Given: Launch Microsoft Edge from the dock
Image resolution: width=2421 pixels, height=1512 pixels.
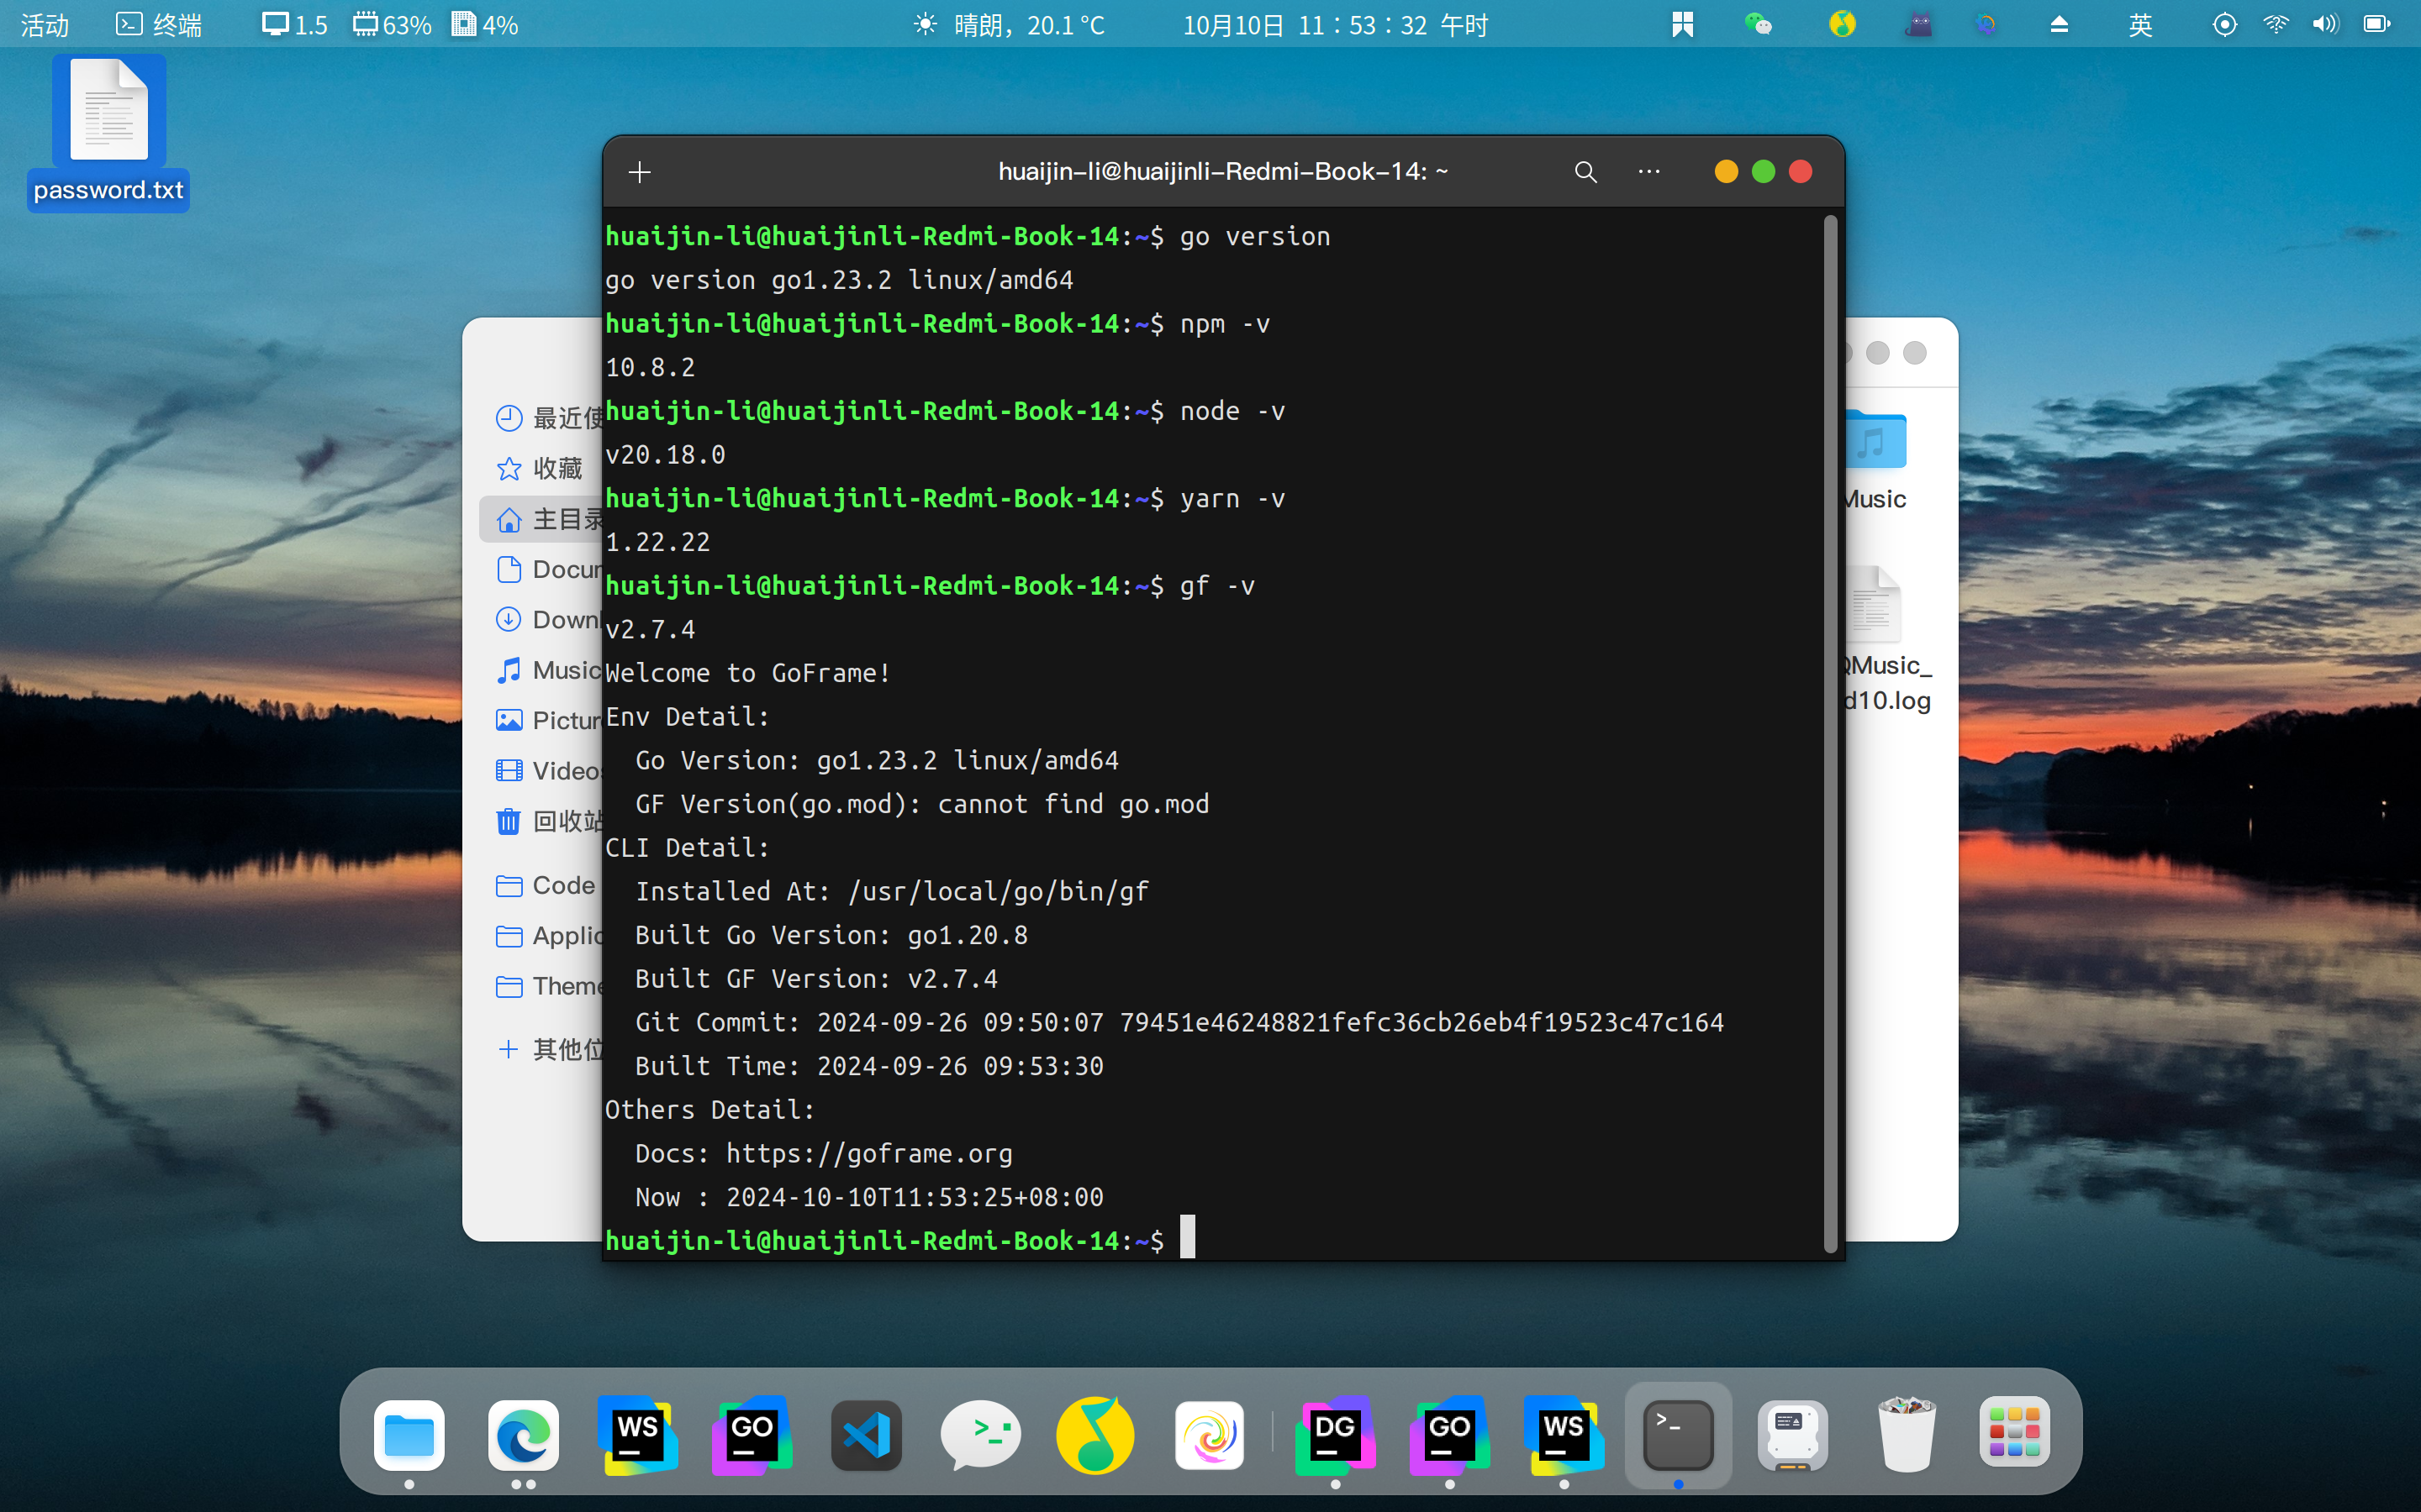Looking at the screenshot, I should coord(523,1436).
